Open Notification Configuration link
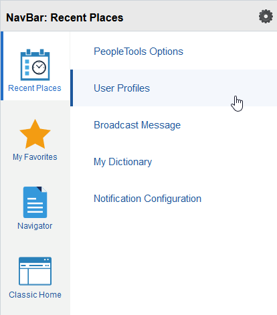The image size is (277, 315). pyautogui.click(x=147, y=199)
